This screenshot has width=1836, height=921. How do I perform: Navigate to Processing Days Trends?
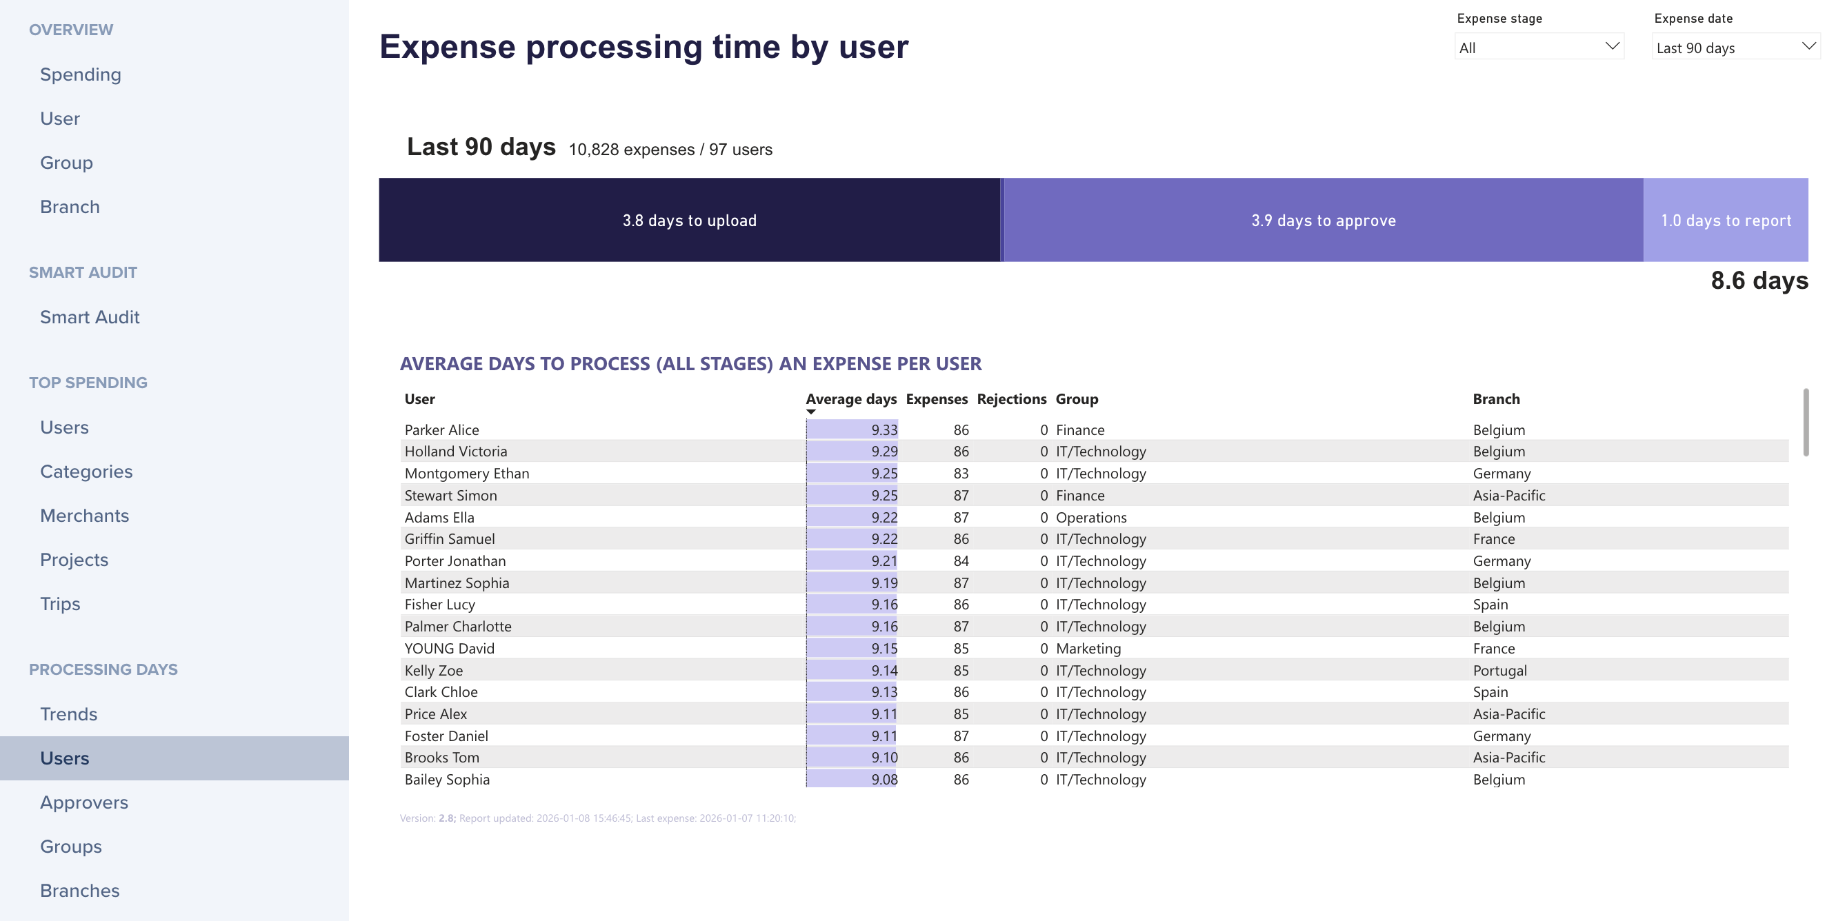68,713
